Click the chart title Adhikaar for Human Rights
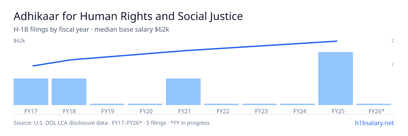The height and width of the screenshot is (136, 408). point(128,16)
